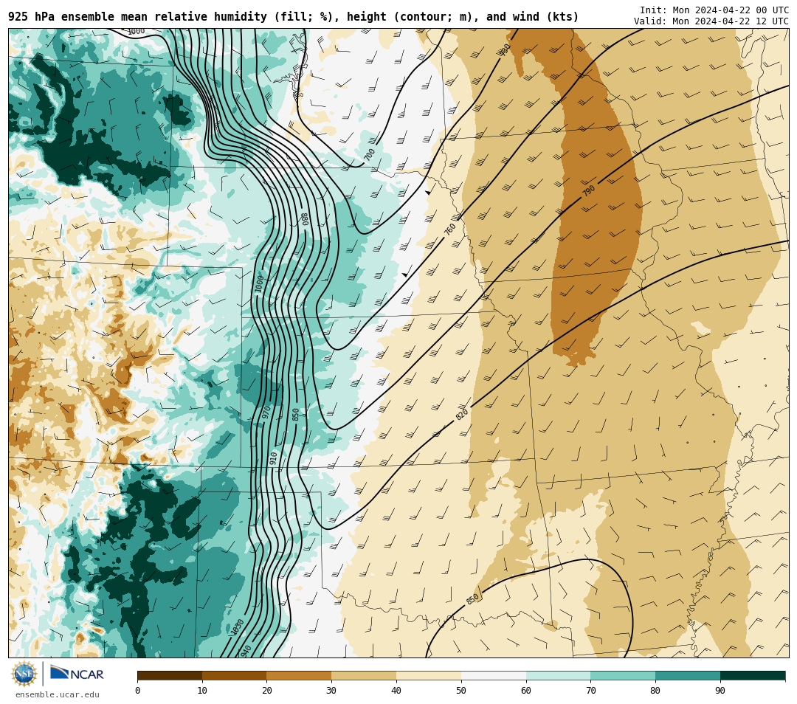Select the 90–100% darkest green colorbar segment
The image size is (797, 704).
click(x=753, y=675)
